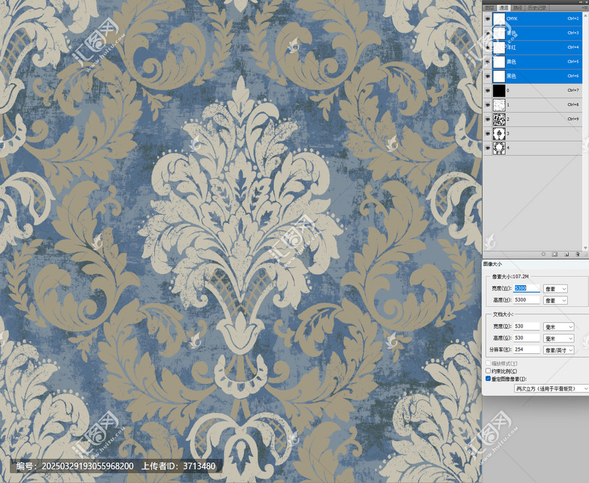Open the 历史记录 (History) tab
The height and width of the screenshot is (483, 589).
tap(537, 8)
